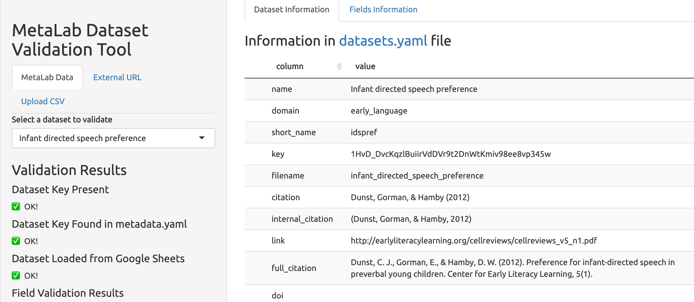Switch to the External URL tab
Viewport: 694px width, 302px height.
(117, 78)
